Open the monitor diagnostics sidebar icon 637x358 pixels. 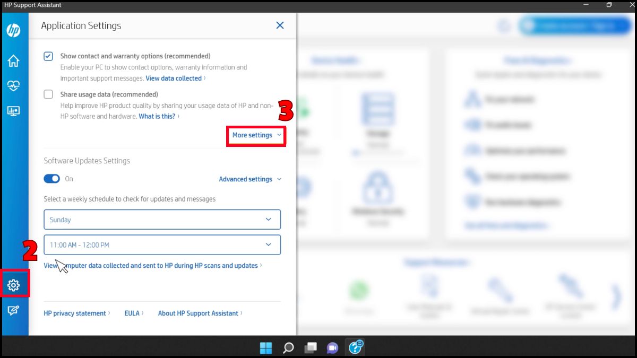13,111
